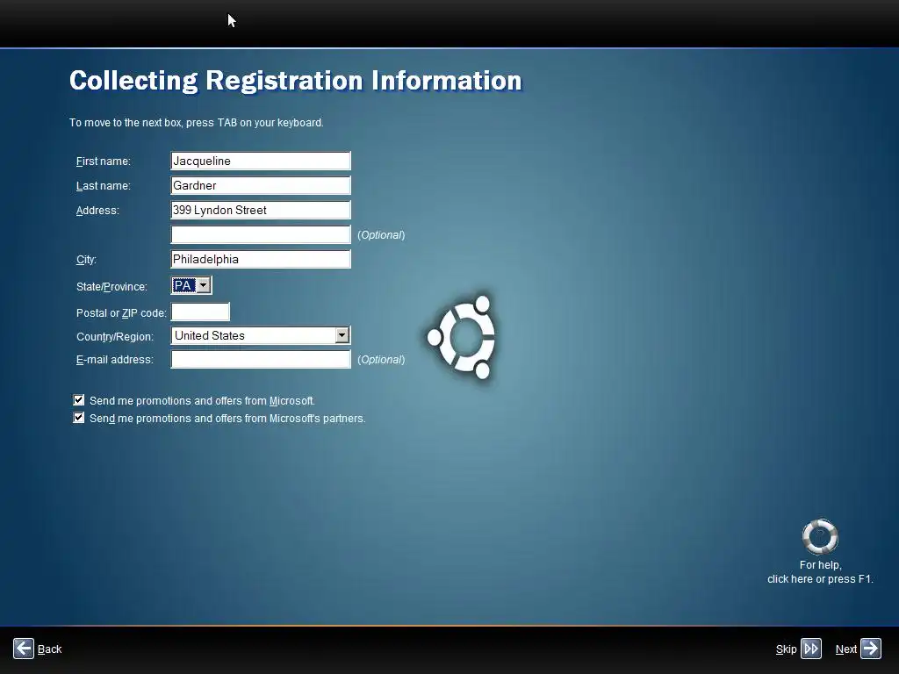
Task: Click the 'Postal or ZIP code:' label
Action: point(121,313)
